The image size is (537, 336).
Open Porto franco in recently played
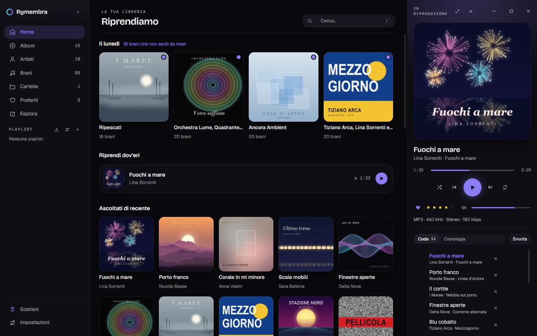[186, 244]
